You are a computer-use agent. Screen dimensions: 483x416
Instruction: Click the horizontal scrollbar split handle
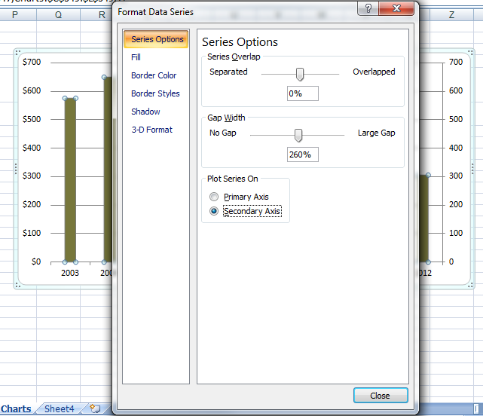tap(474, 409)
